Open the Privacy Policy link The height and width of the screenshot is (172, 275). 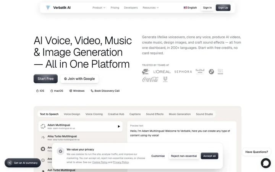tap(121, 162)
